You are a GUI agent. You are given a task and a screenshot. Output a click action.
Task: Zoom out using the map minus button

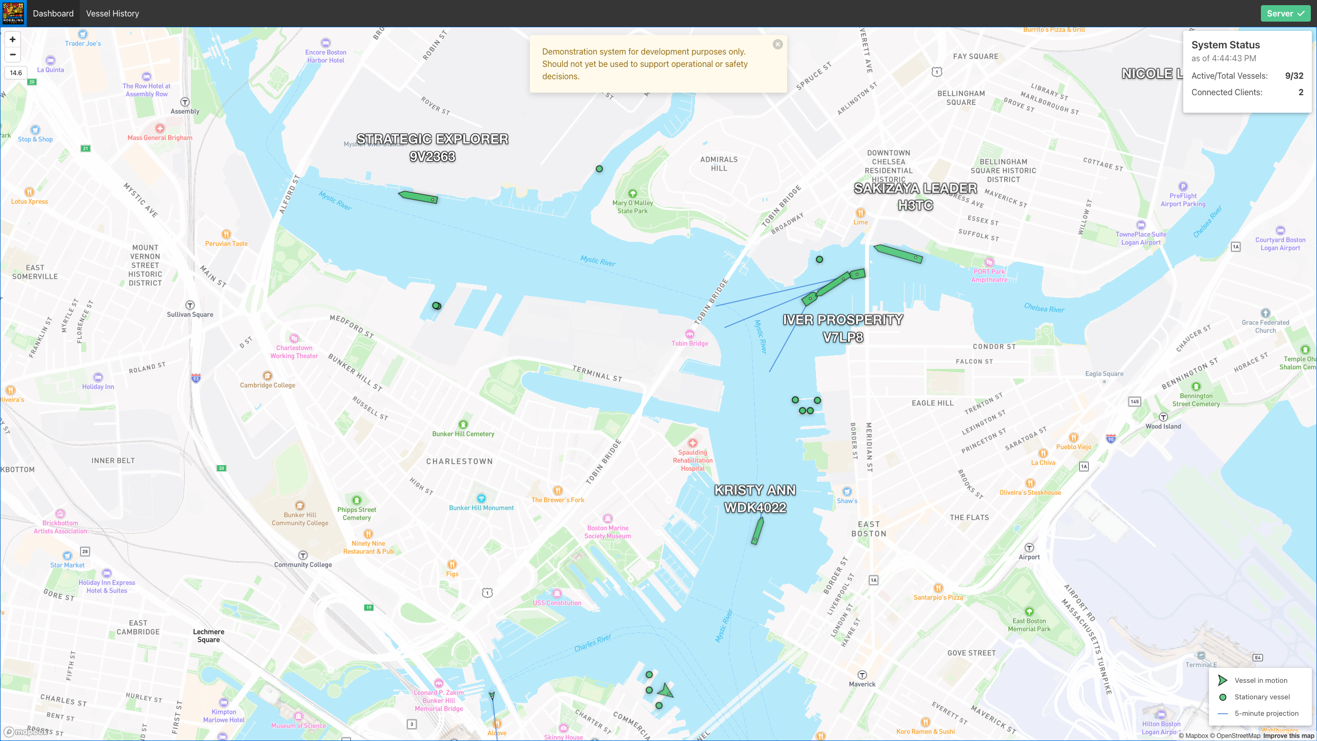point(12,55)
